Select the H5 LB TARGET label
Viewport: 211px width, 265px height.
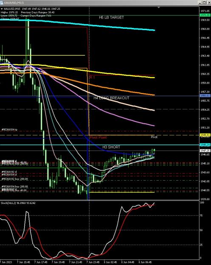tap(111, 17)
